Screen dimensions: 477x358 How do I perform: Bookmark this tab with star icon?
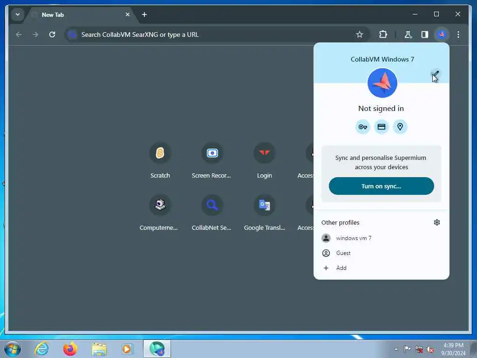click(359, 34)
